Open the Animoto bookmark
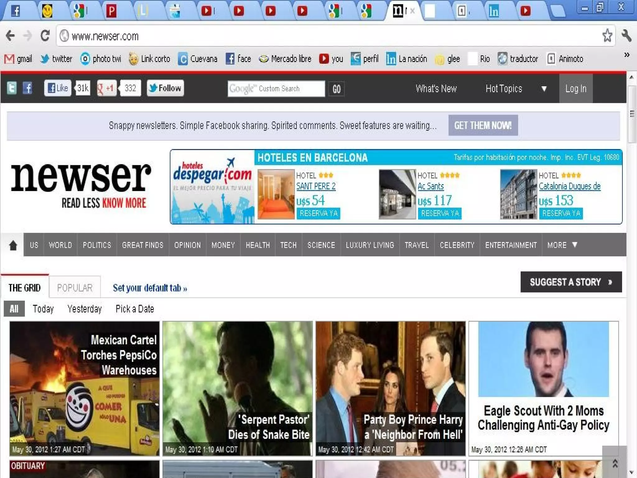Image resolution: width=637 pixels, height=478 pixels. tap(565, 59)
